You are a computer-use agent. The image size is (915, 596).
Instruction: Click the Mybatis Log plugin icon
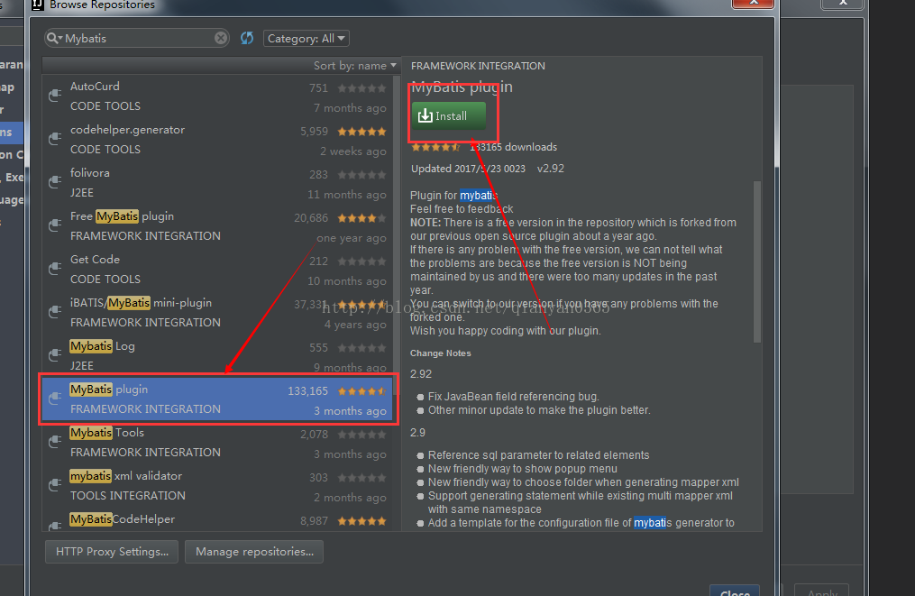tap(55, 355)
